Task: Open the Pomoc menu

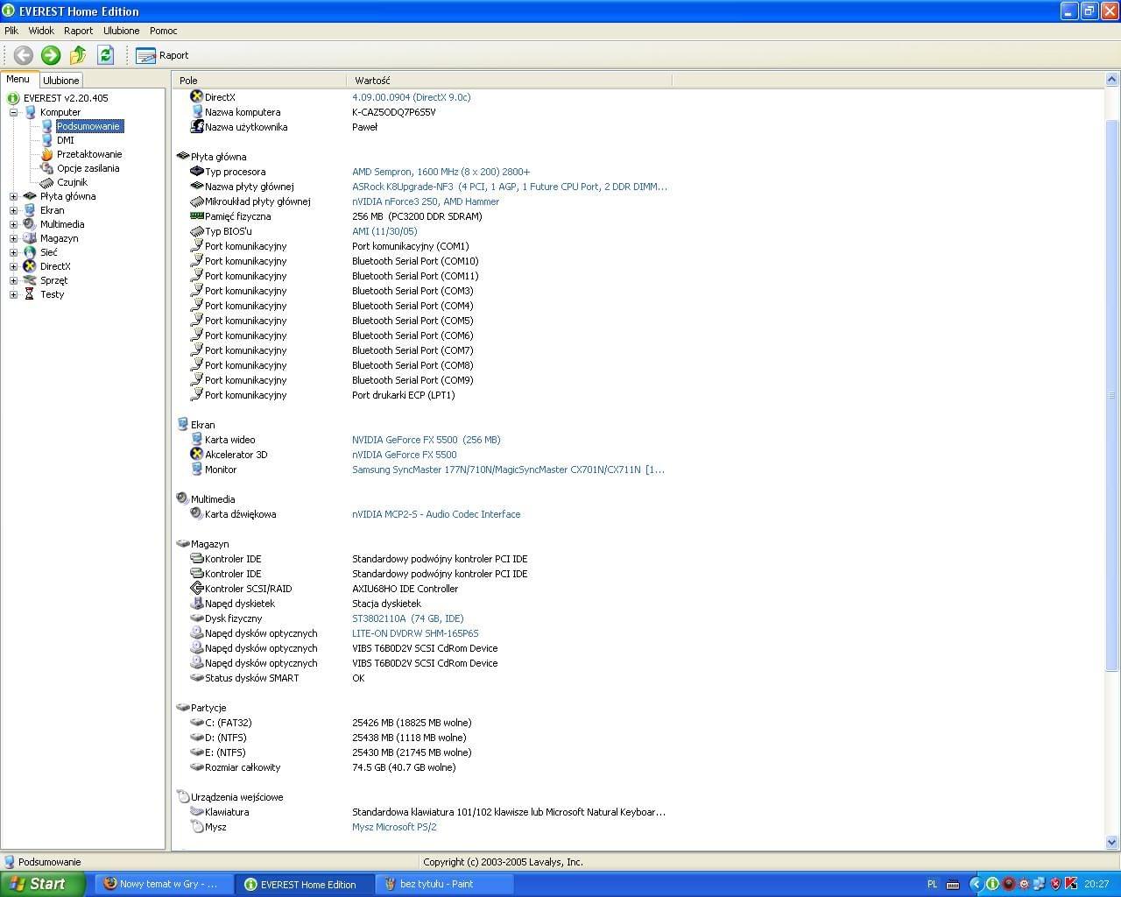Action: click(163, 31)
